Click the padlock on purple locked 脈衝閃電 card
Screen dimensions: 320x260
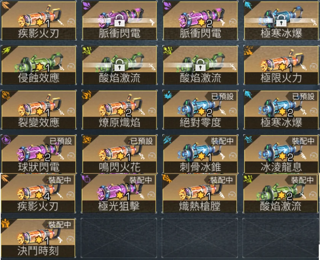point(119,20)
